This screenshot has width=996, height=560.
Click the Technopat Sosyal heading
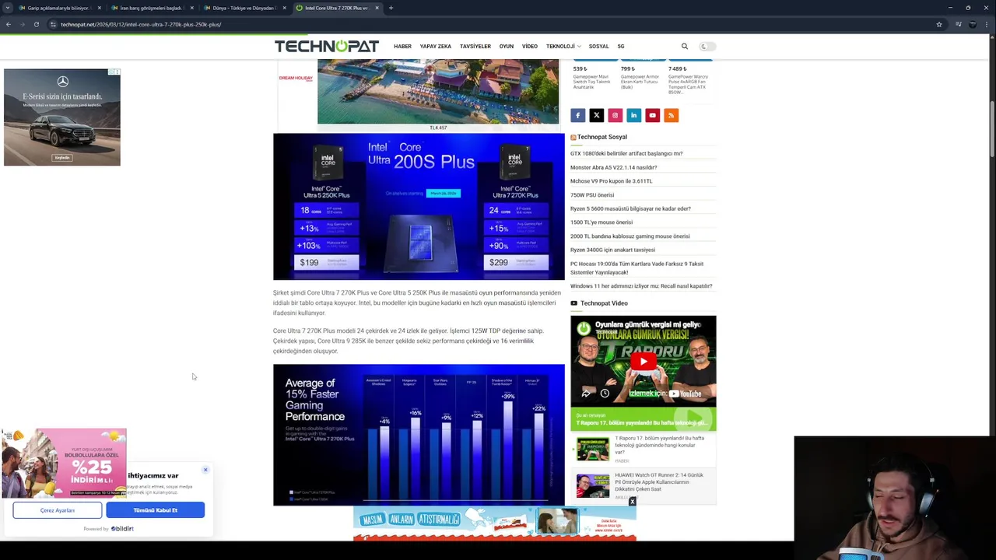coord(601,137)
